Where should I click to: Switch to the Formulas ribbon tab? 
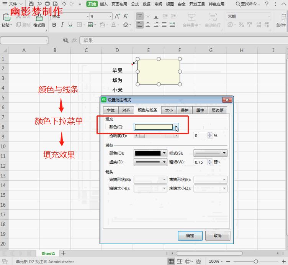click(x=135, y=4)
